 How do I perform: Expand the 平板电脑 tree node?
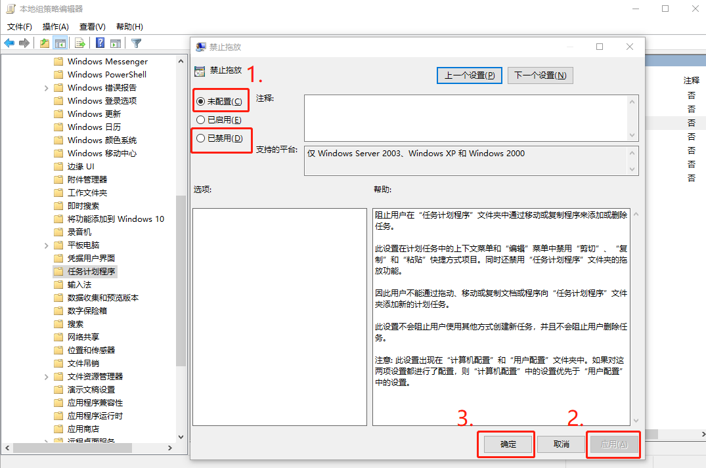pos(46,245)
